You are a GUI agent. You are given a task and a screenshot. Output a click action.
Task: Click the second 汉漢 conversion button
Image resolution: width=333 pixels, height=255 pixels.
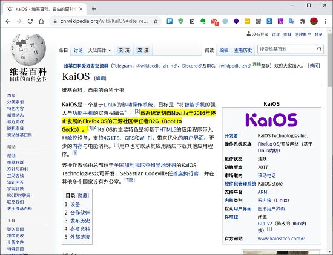pos(143,50)
